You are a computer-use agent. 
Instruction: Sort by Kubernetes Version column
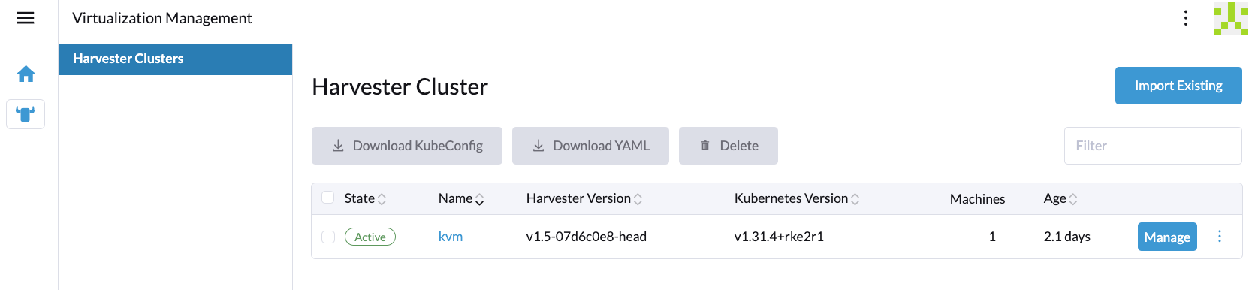[797, 198]
